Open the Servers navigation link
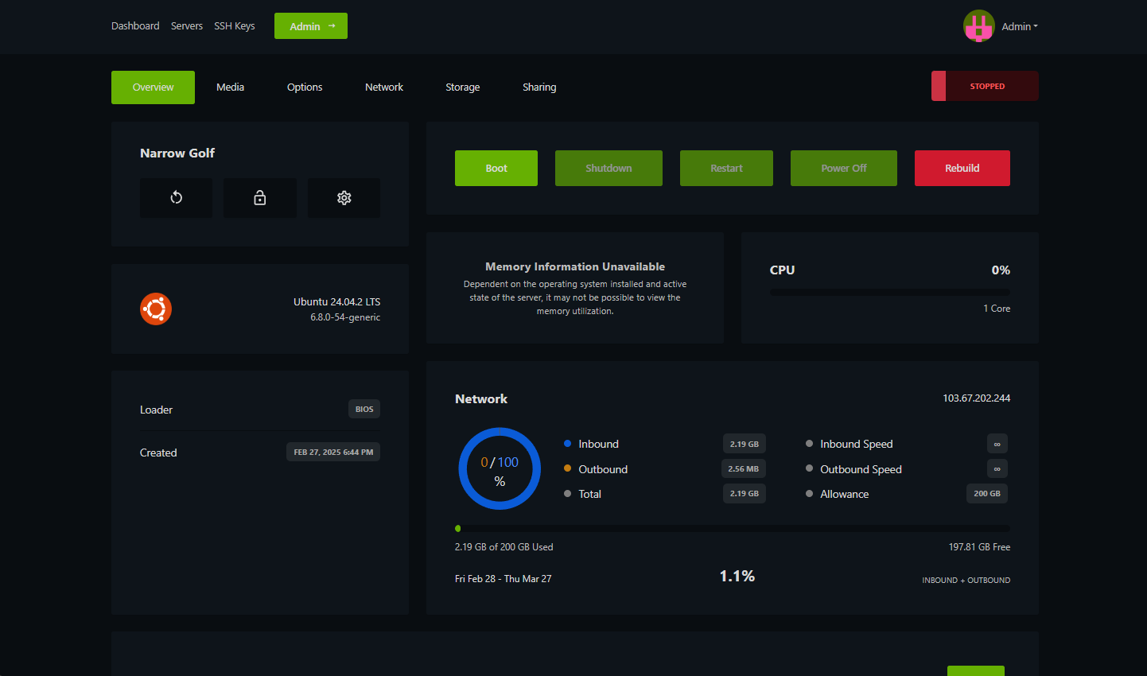The width and height of the screenshot is (1147, 676). (x=187, y=26)
